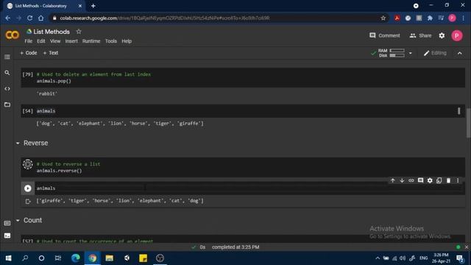Image resolution: width=471 pixels, height=265 pixels.
Task: Open the Tools menu
Action: (111, 41)
